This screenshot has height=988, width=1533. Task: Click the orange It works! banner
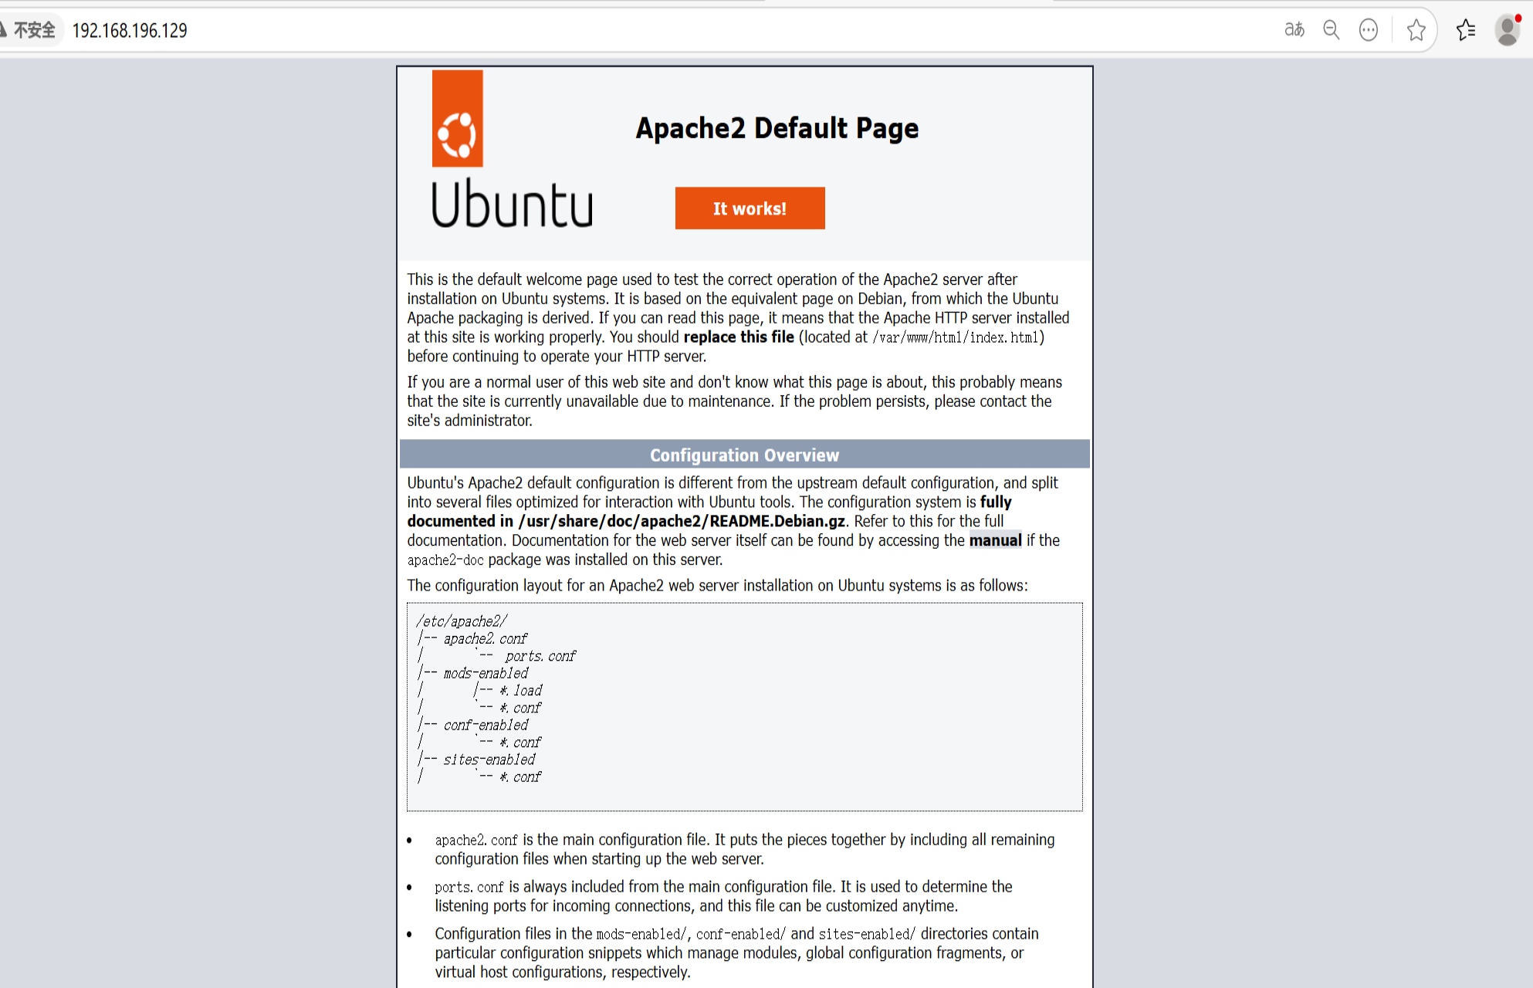[x=750, y=208]
